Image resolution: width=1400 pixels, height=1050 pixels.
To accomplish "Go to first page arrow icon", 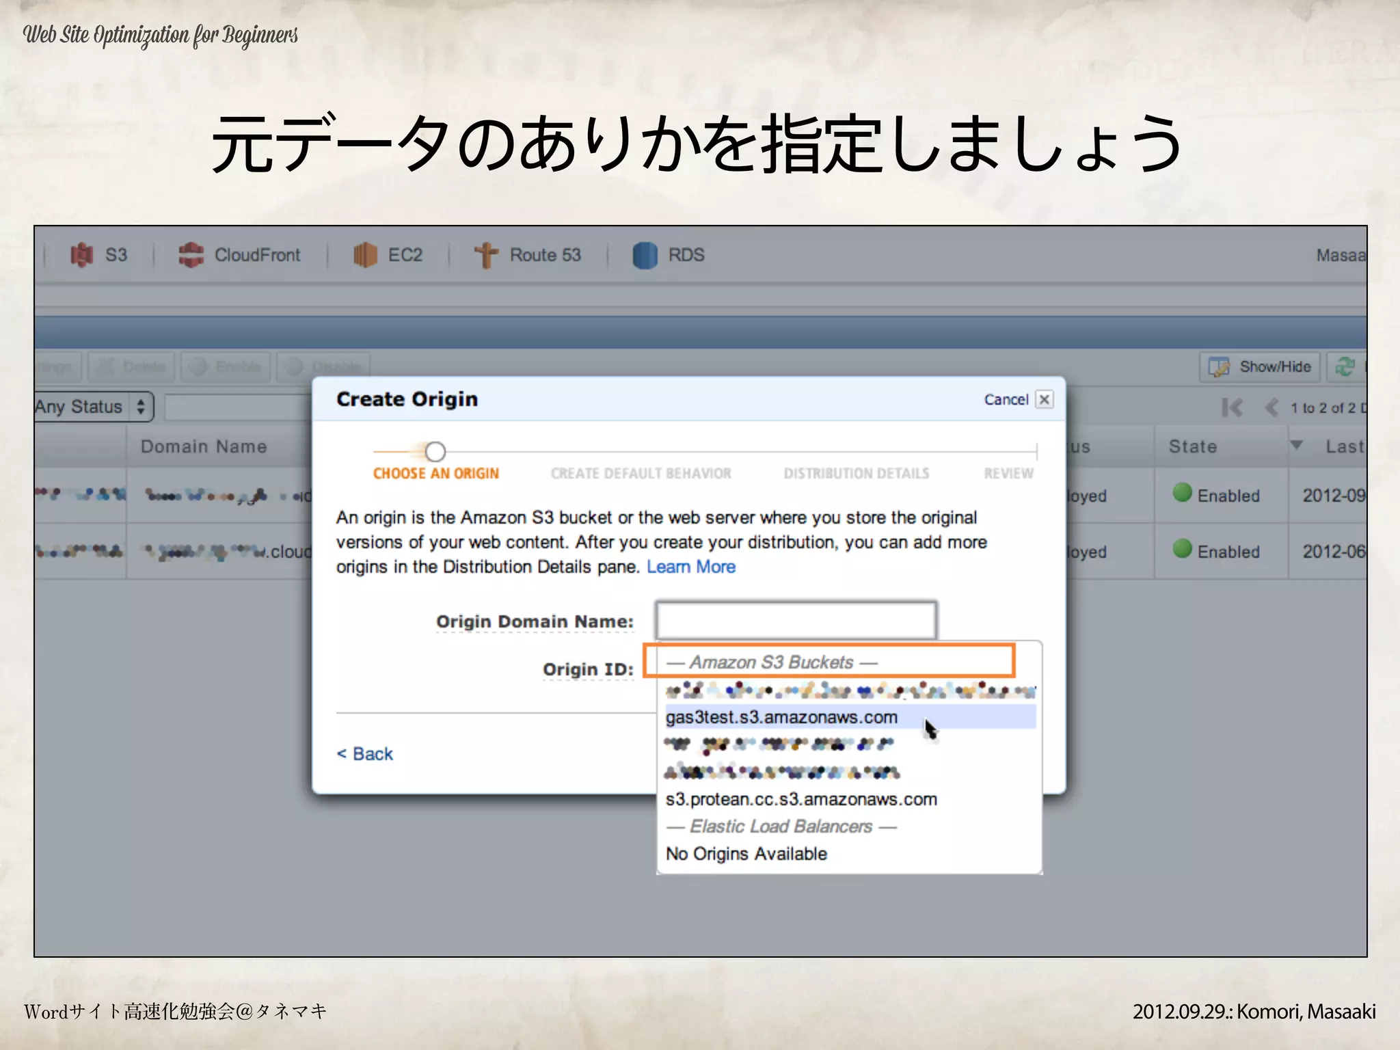I will (x=1232, y=408).
